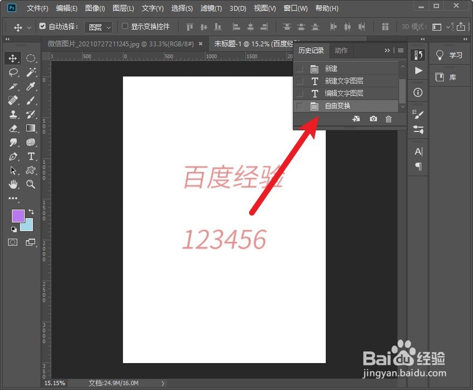This screenshot has height=390, width=473.
Task: Switch to the 动作 tab
Action: [341, 50]
